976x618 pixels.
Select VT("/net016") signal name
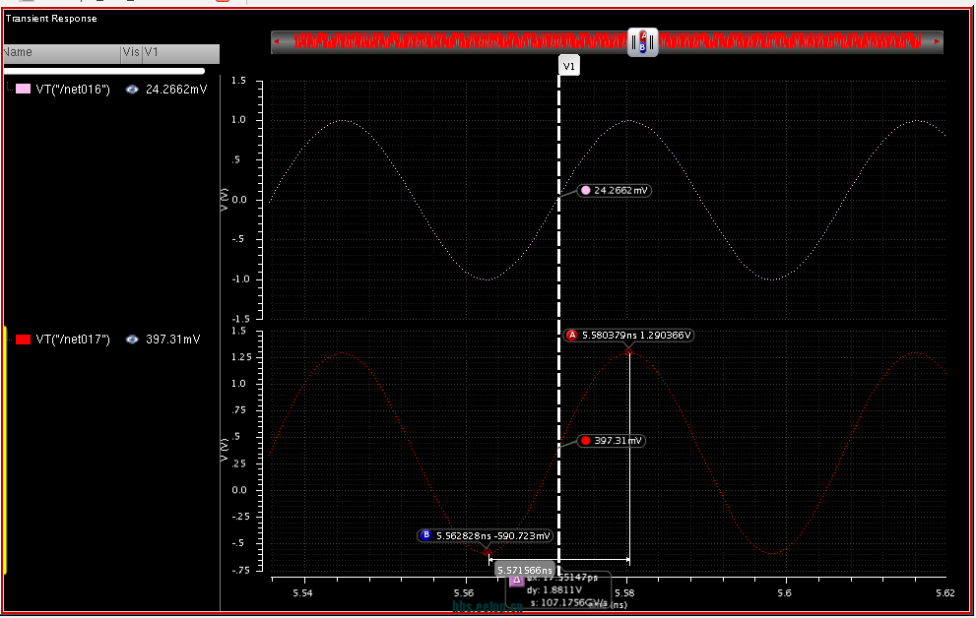[73, 90]
